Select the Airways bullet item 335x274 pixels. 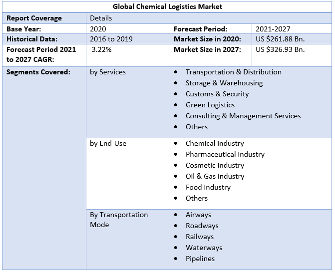[x=198, y=215]
